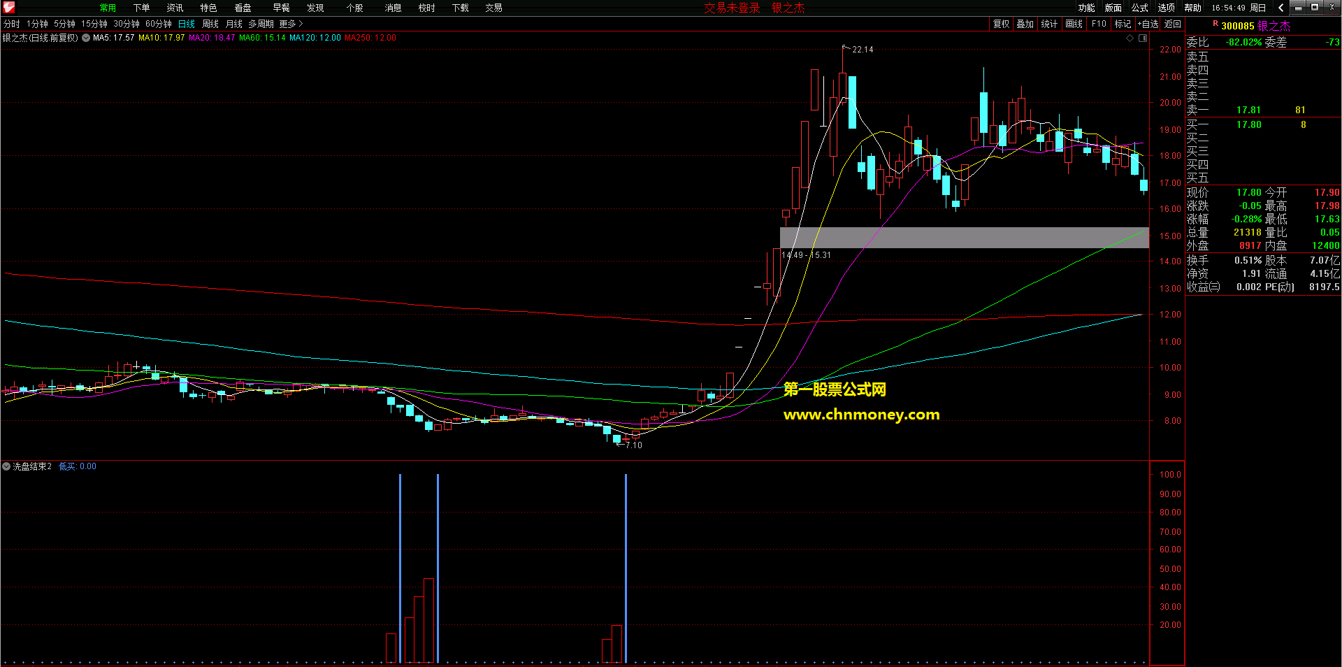Open the 早餐 menu
This screenshot has height=667, width=1342.
pos(281,8)
